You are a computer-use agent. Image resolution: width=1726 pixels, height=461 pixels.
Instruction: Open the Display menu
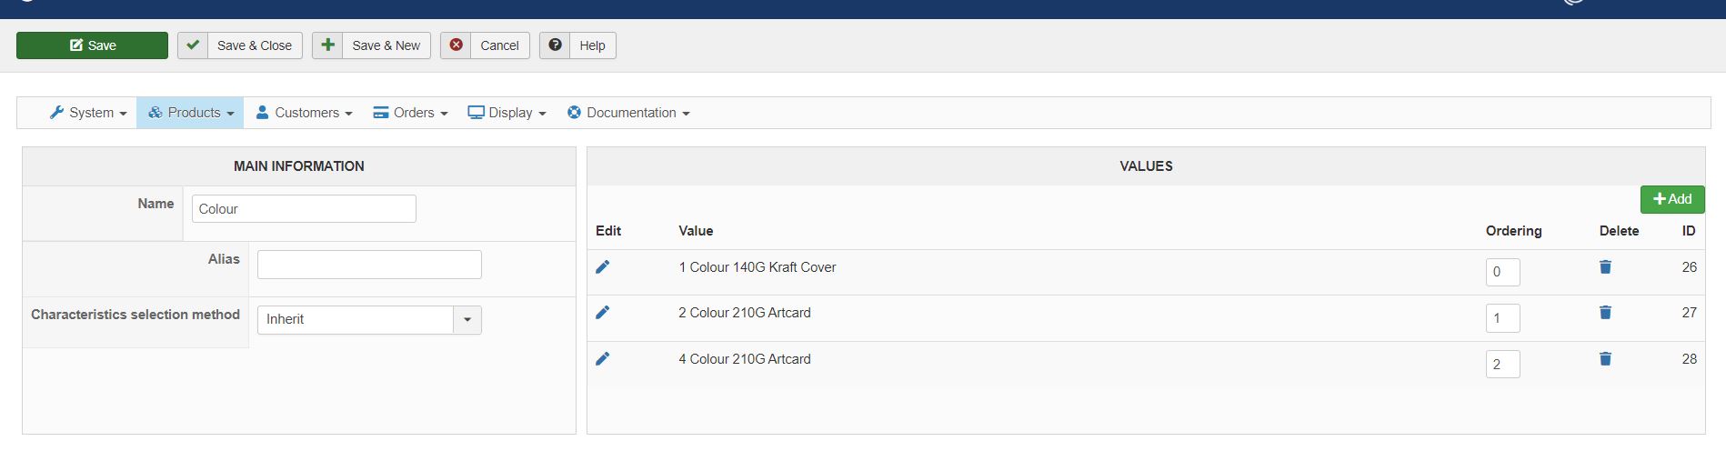507,113
